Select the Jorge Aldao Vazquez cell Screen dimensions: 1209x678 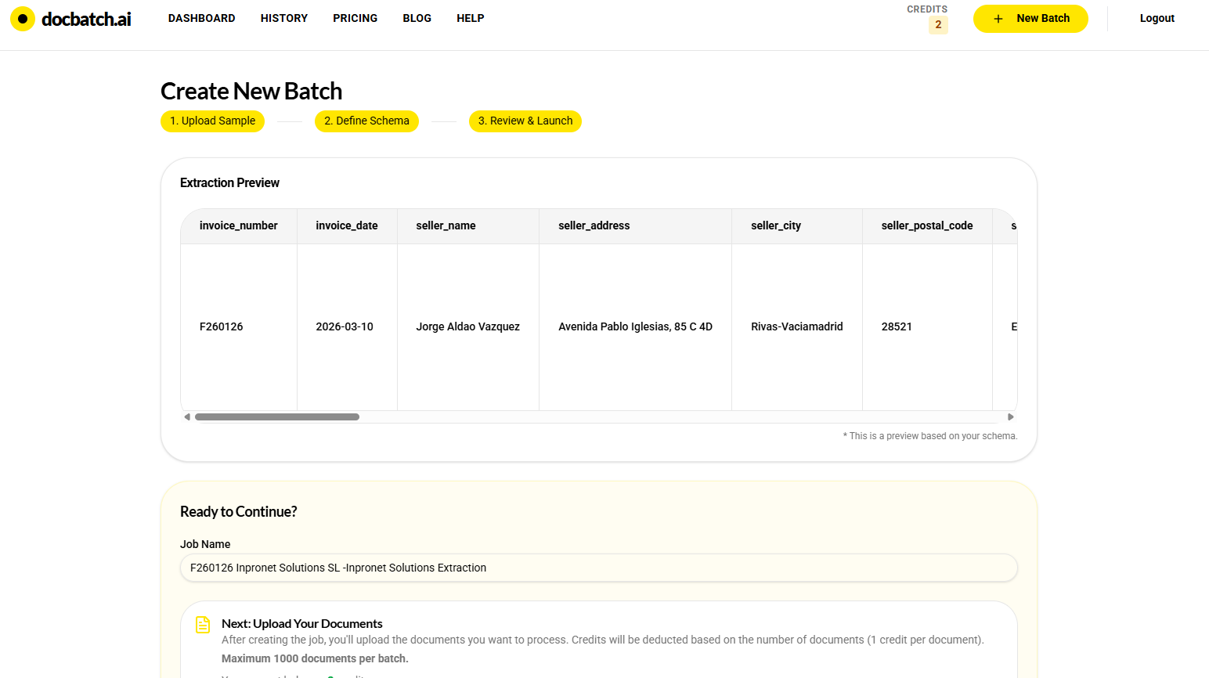point(468,326)
